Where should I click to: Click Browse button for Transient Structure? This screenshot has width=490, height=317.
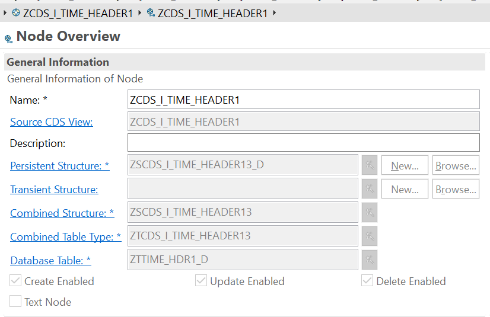[x=456, y=189]
